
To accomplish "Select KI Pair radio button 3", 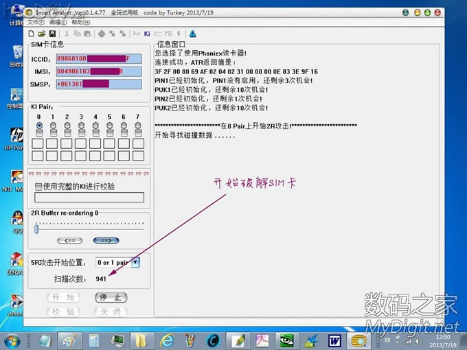I will click(x=82, y=126).
